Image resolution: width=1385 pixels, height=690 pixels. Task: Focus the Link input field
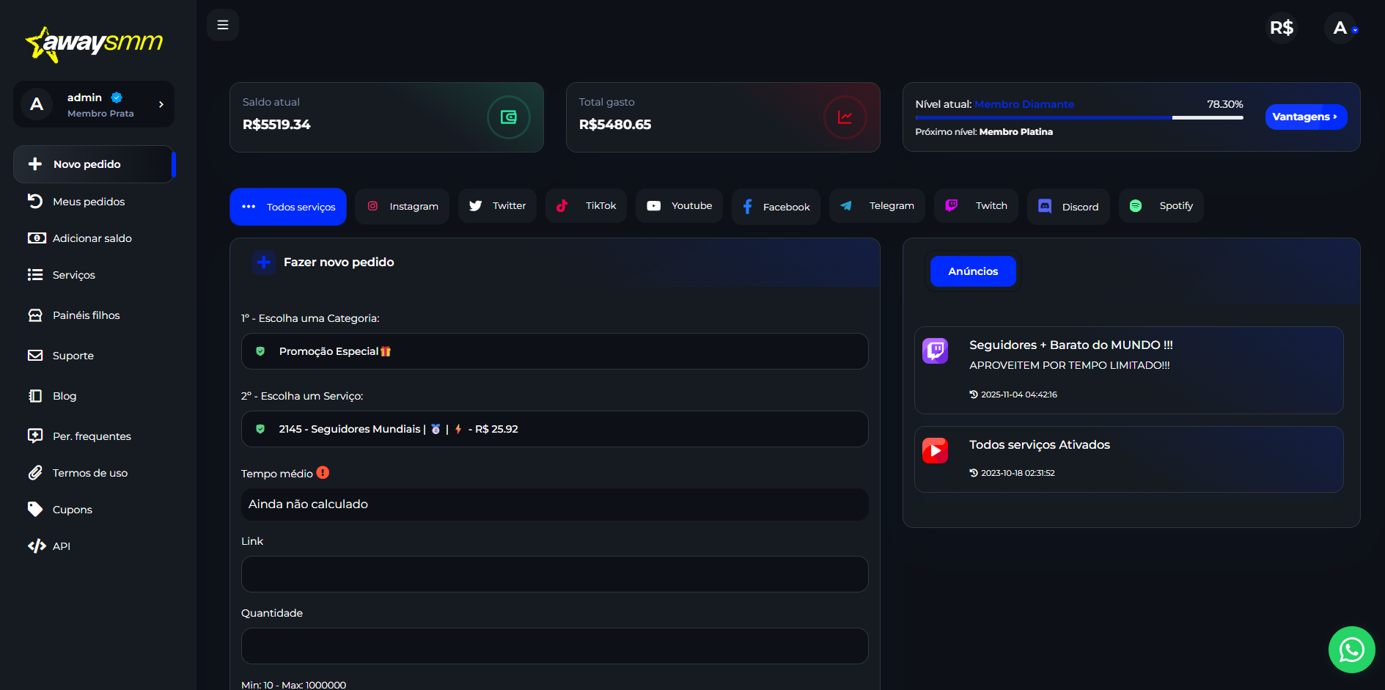(554, 574)
